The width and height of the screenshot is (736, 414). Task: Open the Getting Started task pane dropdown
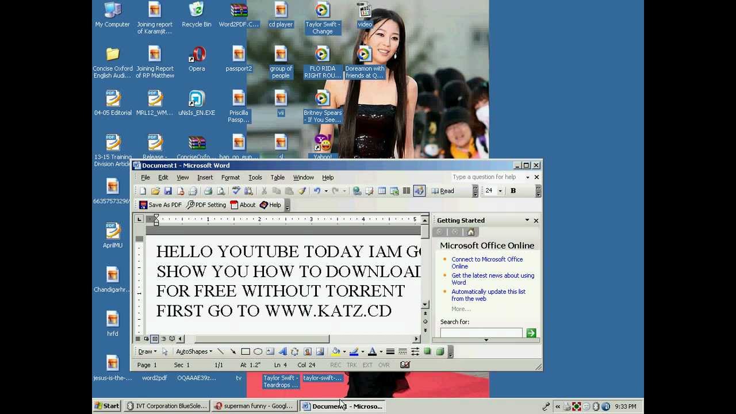(527, 220)
